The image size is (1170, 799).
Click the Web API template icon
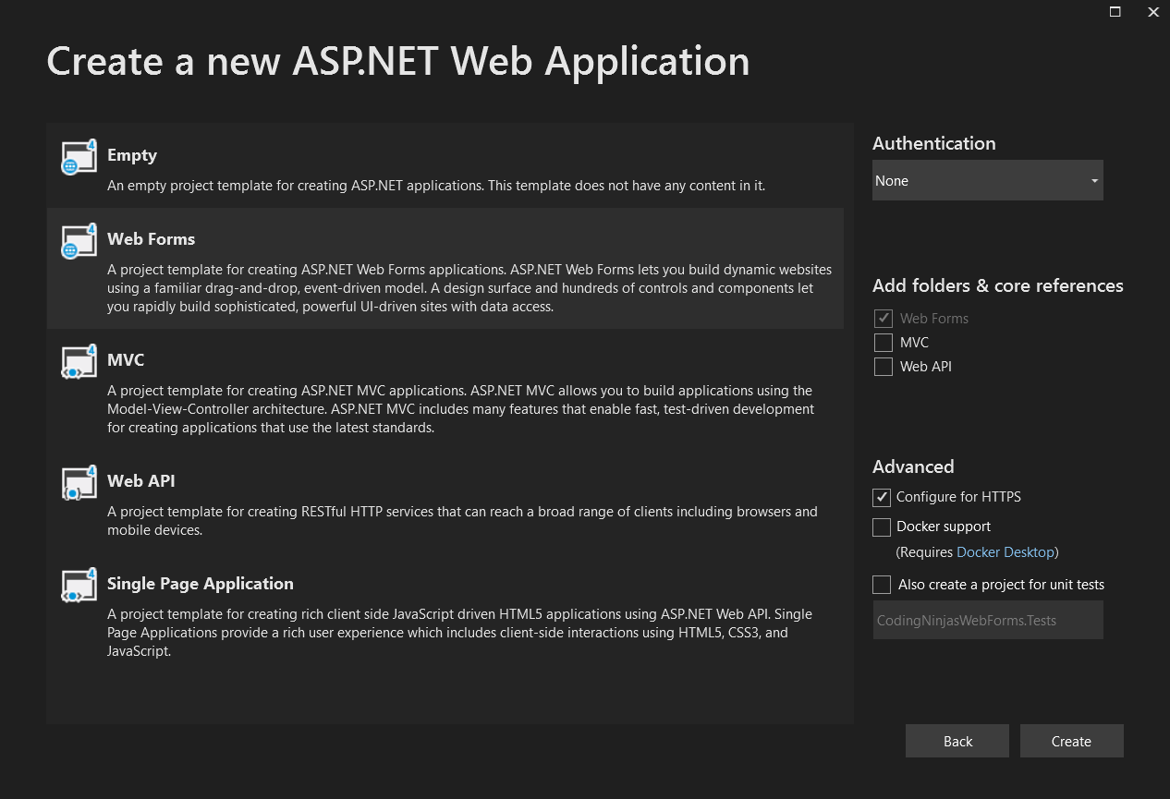(x=79, y=483)
